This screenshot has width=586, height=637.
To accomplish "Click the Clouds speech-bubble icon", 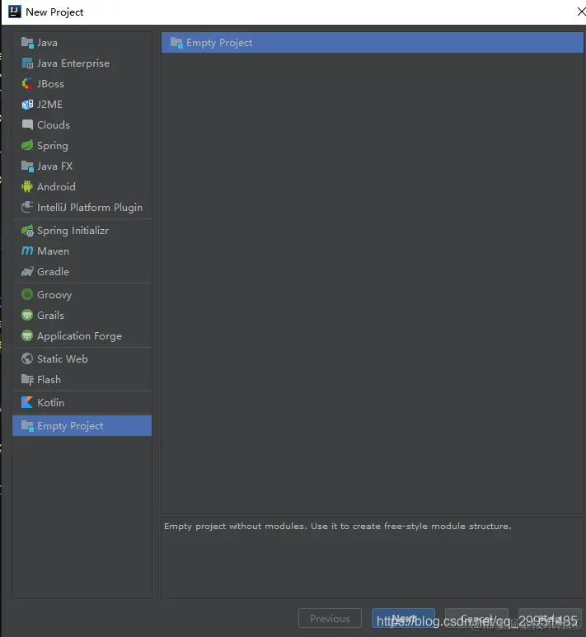I will (x=27, y=124).
